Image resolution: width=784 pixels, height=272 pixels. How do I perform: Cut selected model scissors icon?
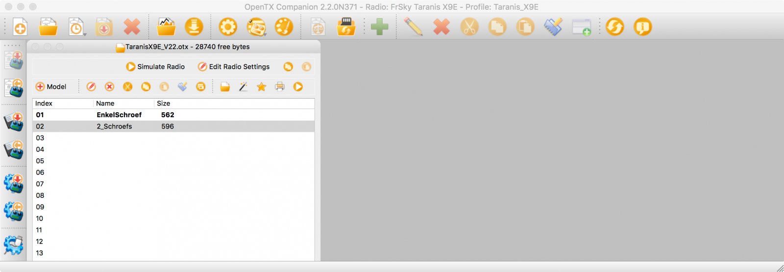(x=127, y=87)
